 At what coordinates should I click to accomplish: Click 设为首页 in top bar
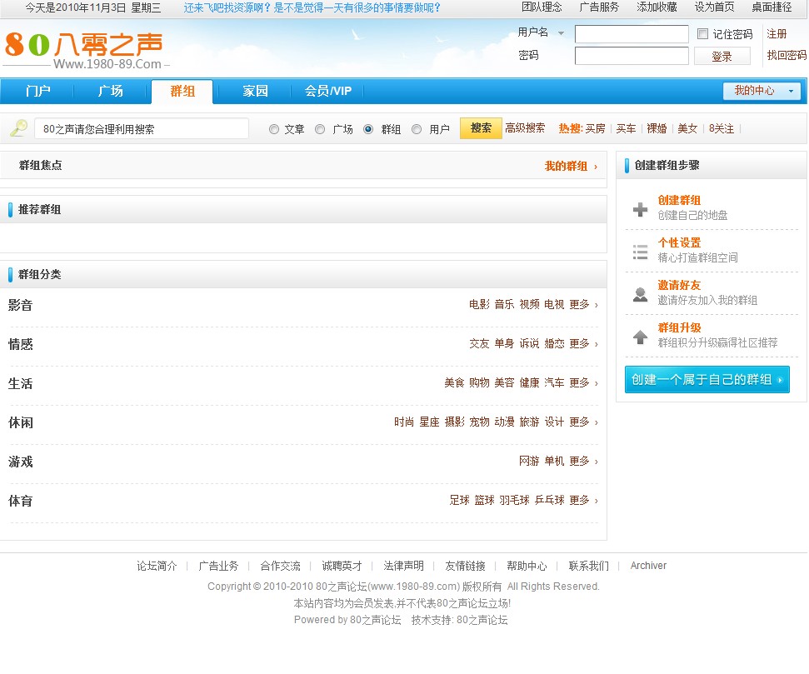point(714,7)
